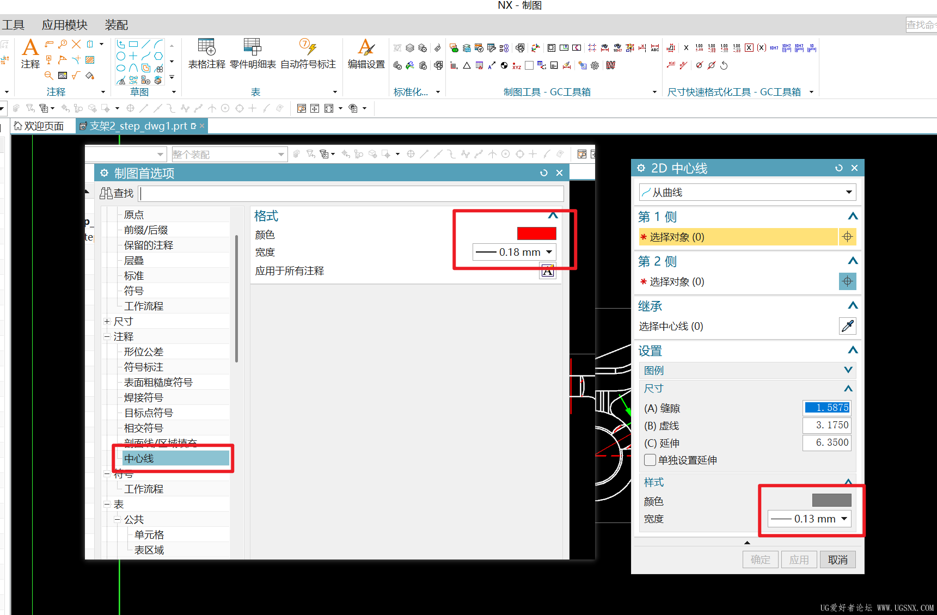The image size is (937, 615).
Task: Select 中心线 in the preferences tree
Action: pyautogui.click(x=175, y=458)
